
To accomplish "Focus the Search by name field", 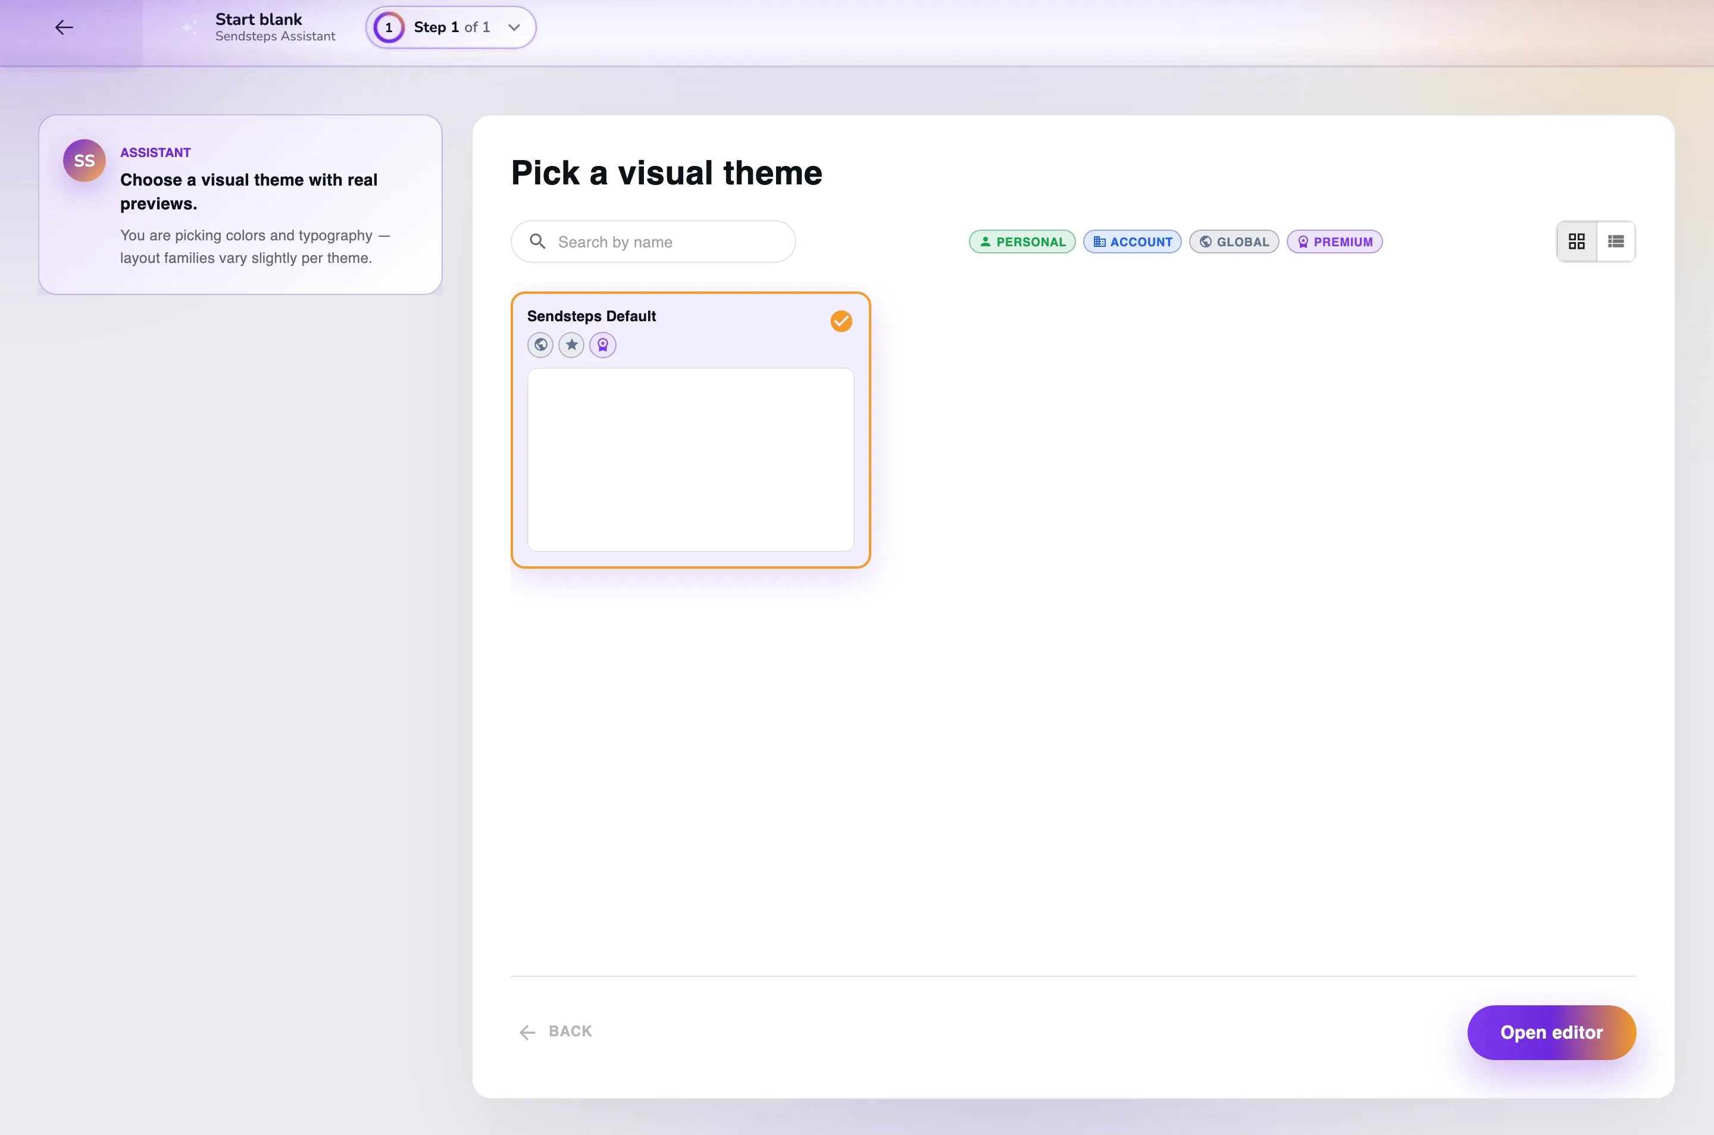I will click(652, 242).
